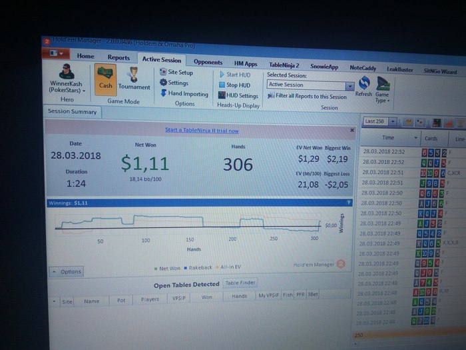Screen dimensions: 466x350
Task: Toggle Filter all Reports to this Session
Action: coord(307,96)
